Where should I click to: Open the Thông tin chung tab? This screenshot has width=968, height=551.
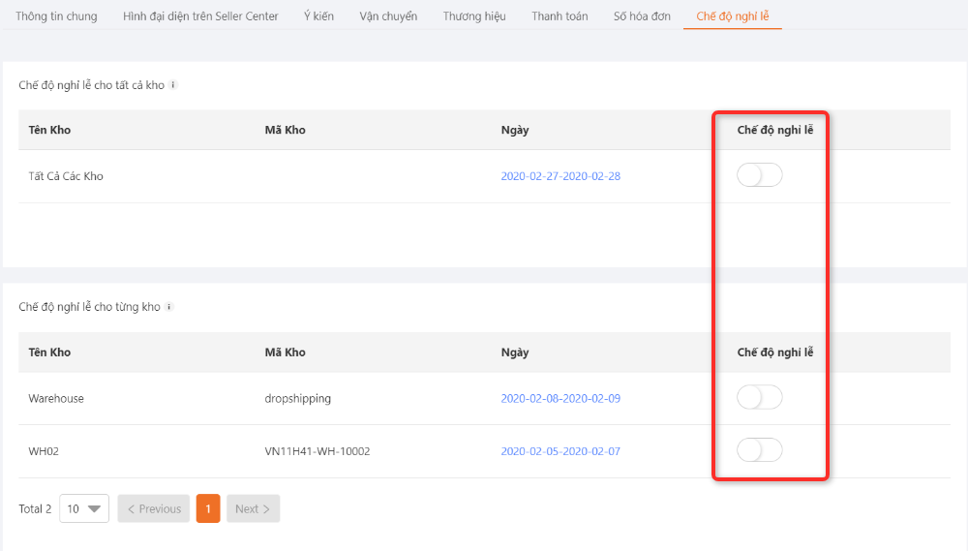(x=56, y=16)
